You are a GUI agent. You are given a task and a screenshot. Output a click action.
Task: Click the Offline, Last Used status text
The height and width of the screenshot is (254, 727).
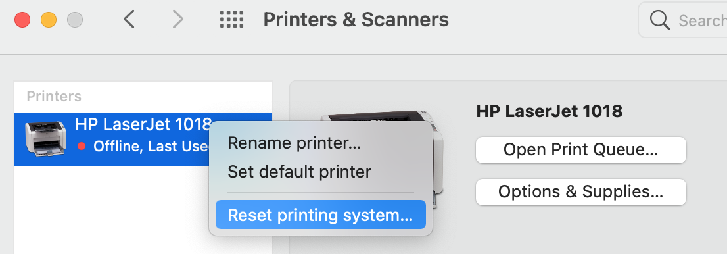point(152,146)
